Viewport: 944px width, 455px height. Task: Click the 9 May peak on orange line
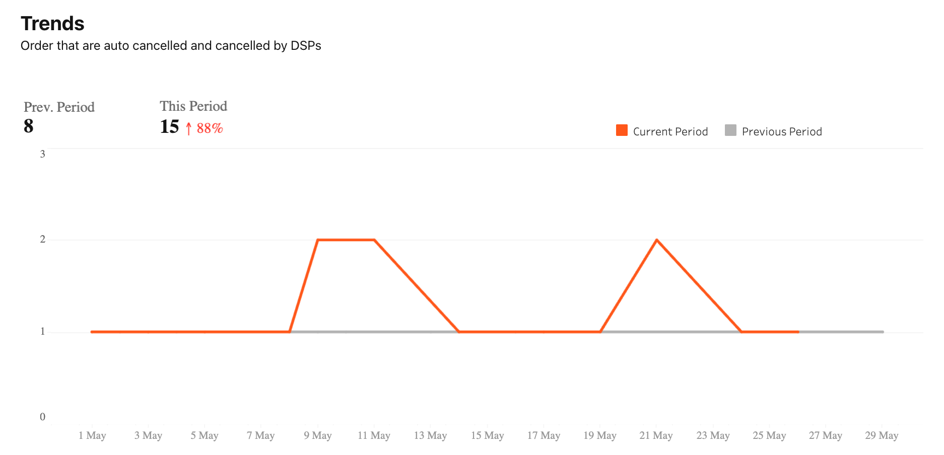pos(318,240)
